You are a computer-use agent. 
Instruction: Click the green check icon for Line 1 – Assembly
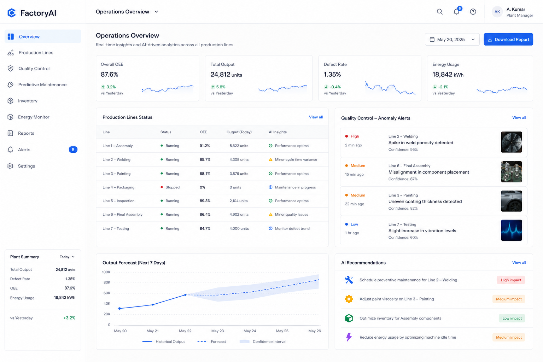click(270, 146)
